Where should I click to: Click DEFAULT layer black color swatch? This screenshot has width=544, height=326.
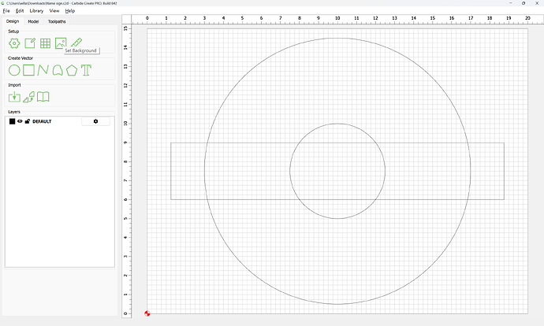(12, 121)
